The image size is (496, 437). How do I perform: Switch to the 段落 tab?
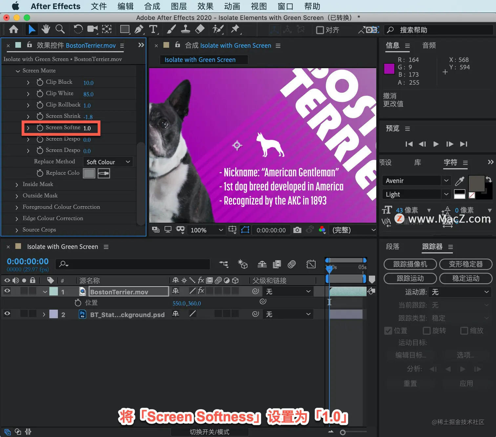[x=393, y=246]
